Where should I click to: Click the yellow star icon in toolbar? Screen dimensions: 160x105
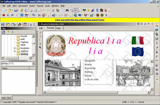coord(88,10)
